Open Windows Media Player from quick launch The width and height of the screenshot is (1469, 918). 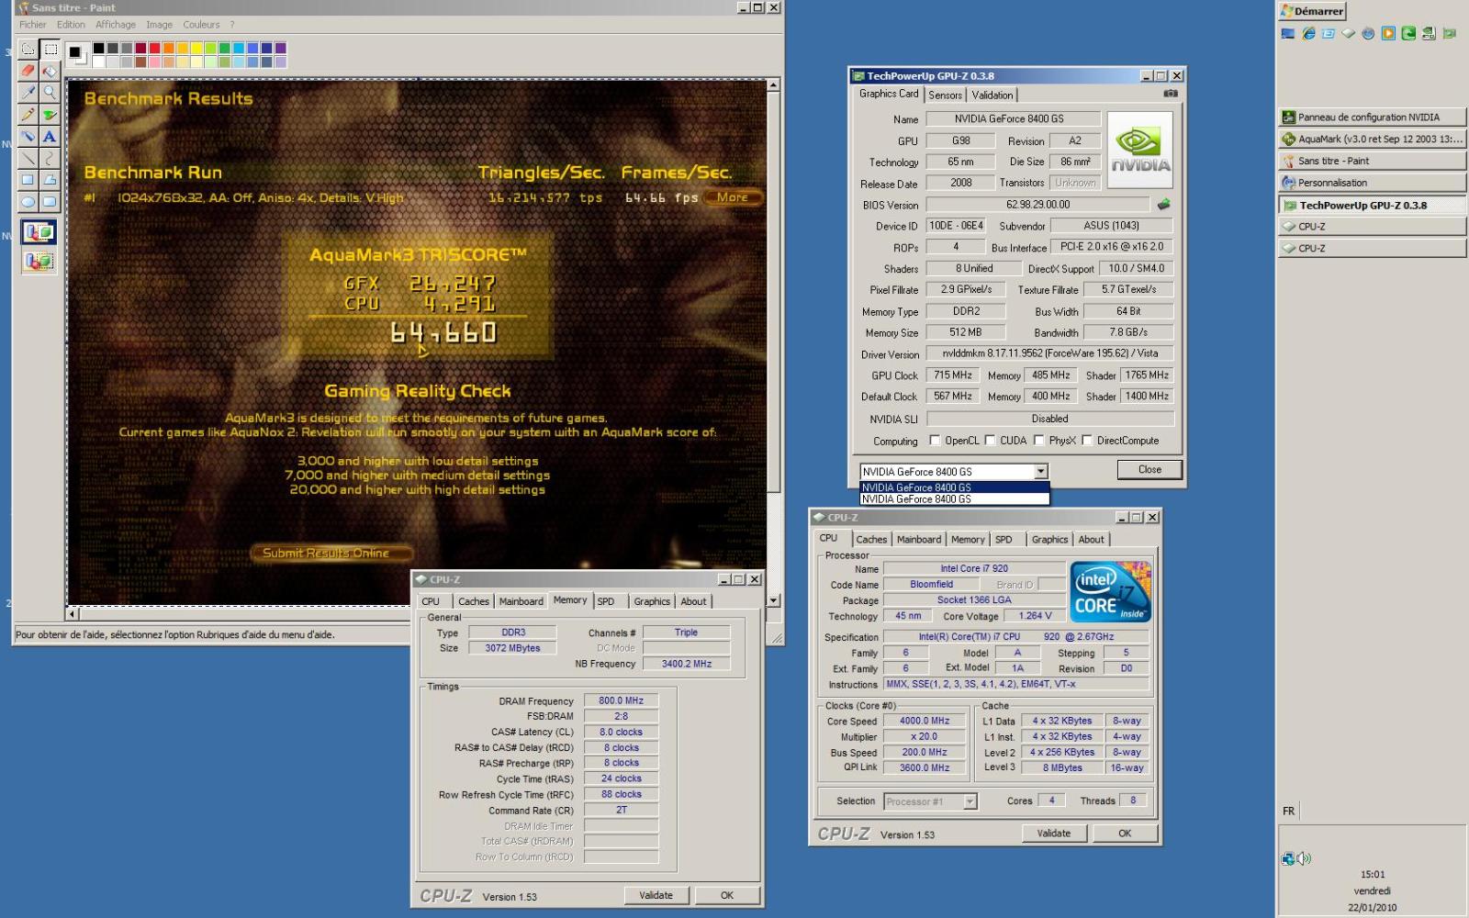1388,33
